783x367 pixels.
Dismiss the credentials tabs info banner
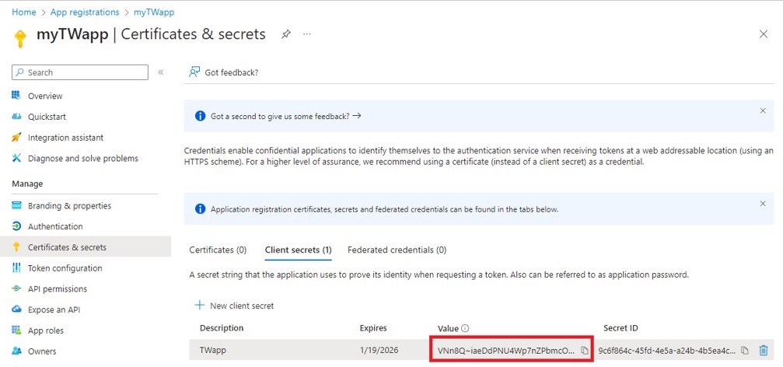[763, 204]
